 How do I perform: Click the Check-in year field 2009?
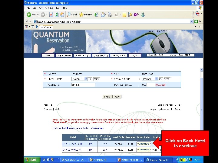click(x=96, y=79)
